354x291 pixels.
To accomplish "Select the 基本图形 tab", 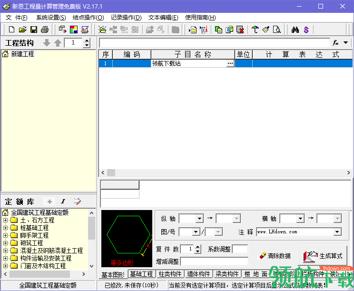I will point(113,275).
